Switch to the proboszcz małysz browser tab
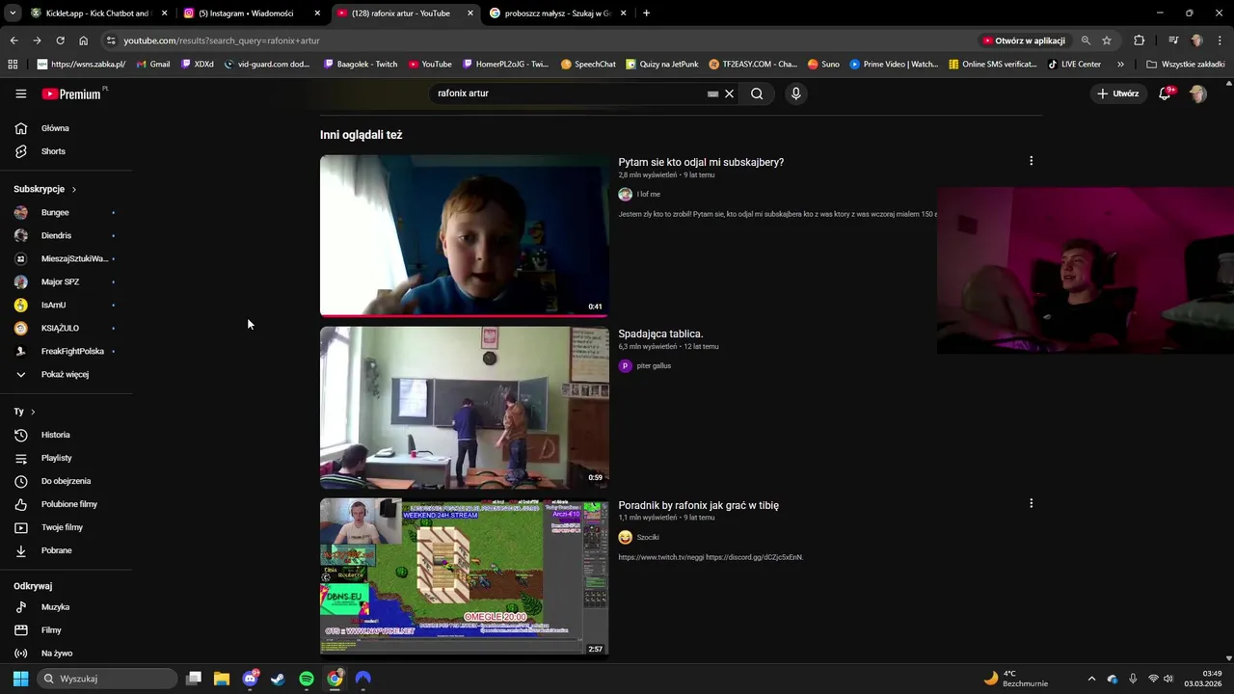Screen dimensions: 1234x694 pos(558,13)
